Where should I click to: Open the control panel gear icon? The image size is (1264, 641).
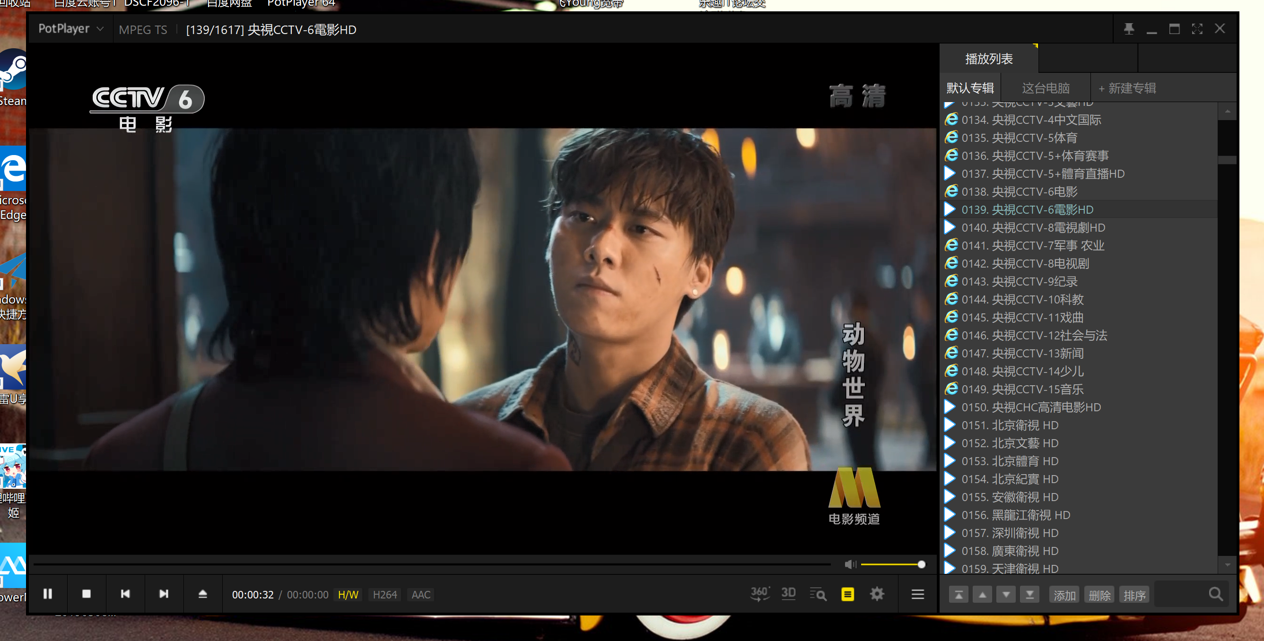tap(877, 594)
